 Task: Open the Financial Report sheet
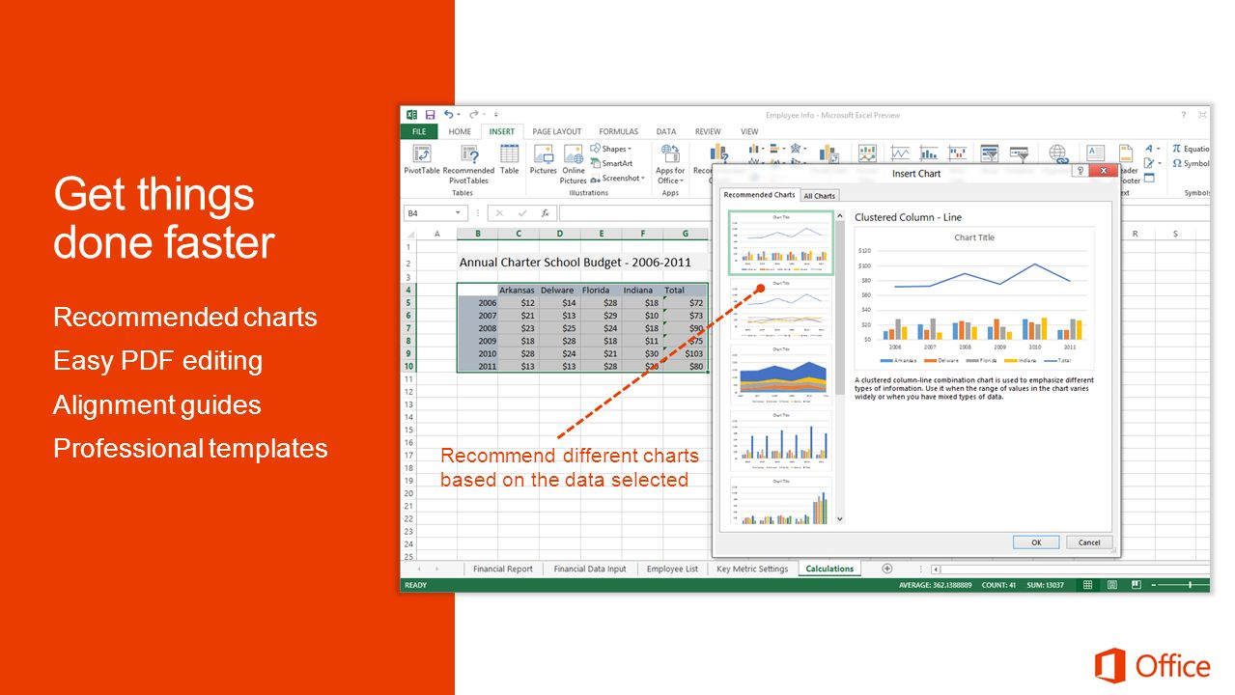tap(502, 569)
